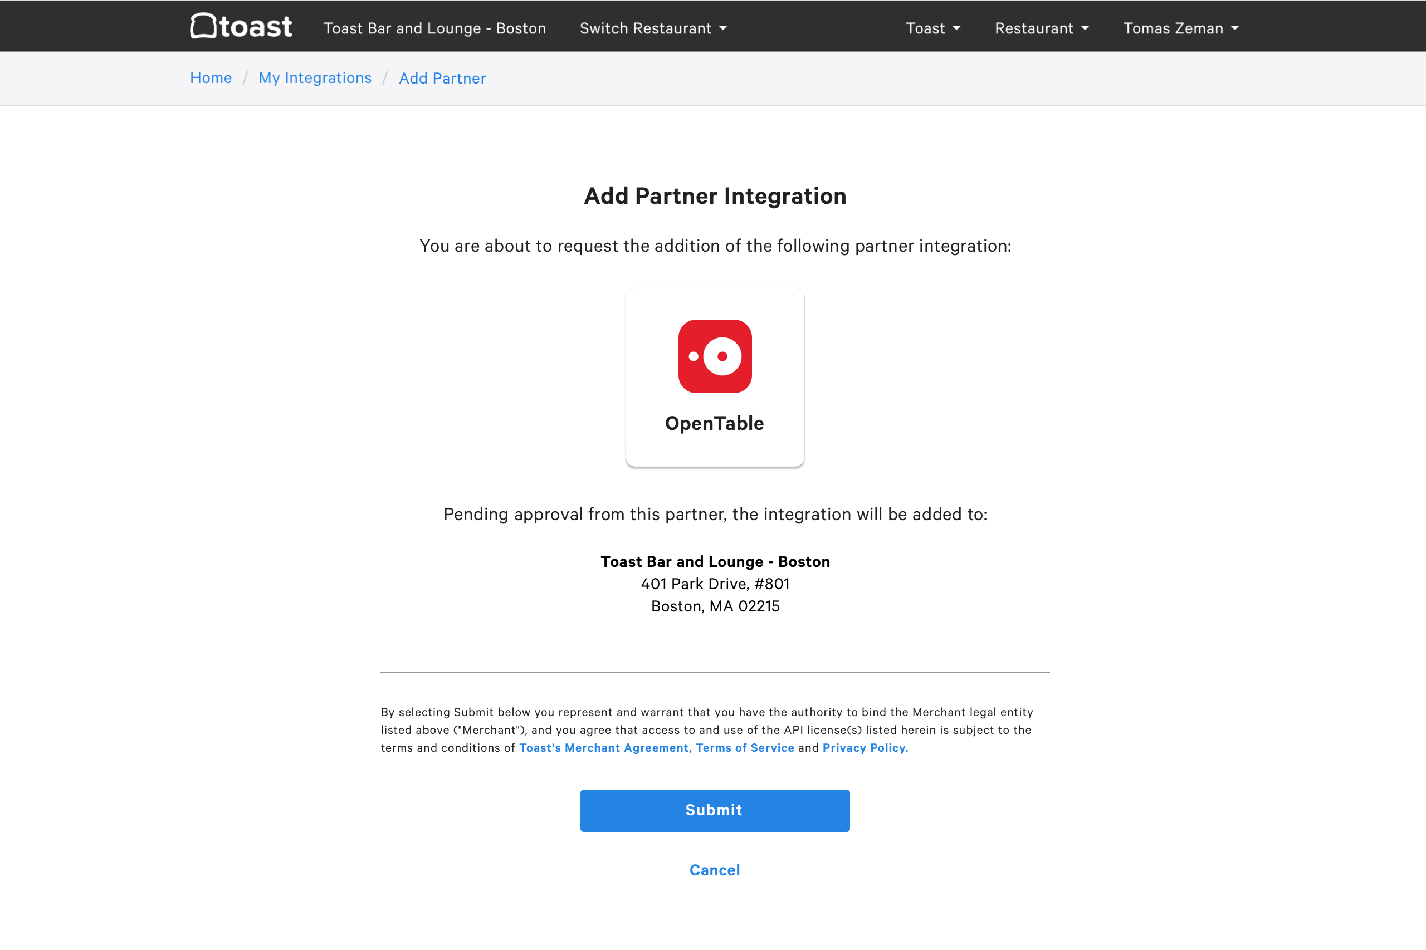View the Terms of Service
Image resolution: width=1426 pixels, height=950 pixels.
pyautogui.click(x=744, y=748)
